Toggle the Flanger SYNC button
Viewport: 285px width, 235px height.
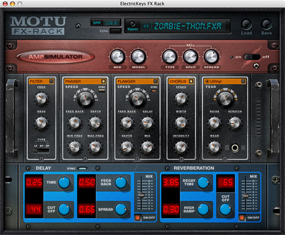(154, 91)
